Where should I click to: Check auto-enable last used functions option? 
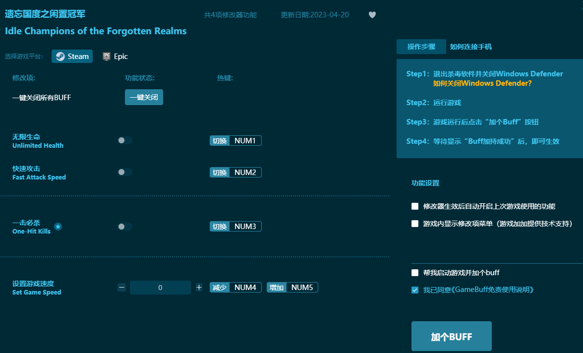(415, 206)
